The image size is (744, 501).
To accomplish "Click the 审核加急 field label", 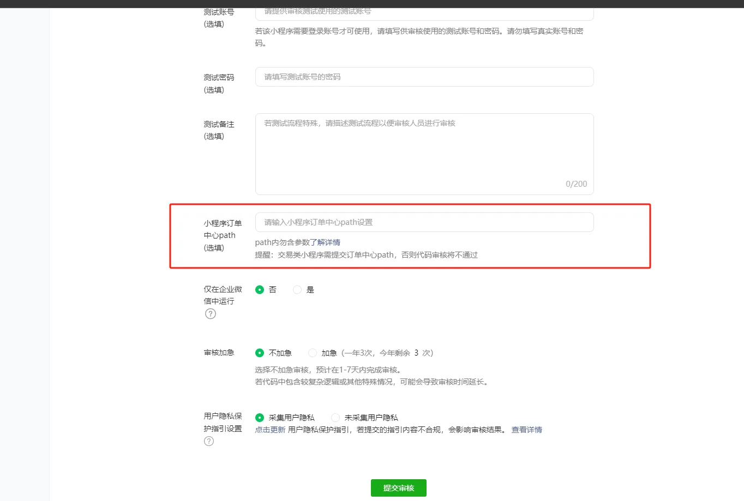I will coord(219,352).
